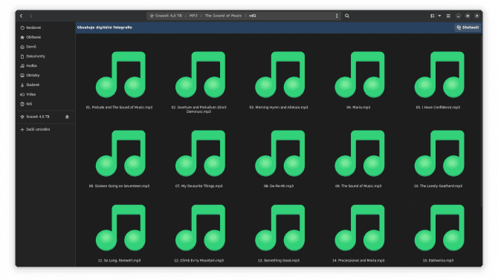This screenshot has height=280, width=498.
Task: Select 08. Do-Re-Mi.mp3 music icon
Action: tap(279, 154)
